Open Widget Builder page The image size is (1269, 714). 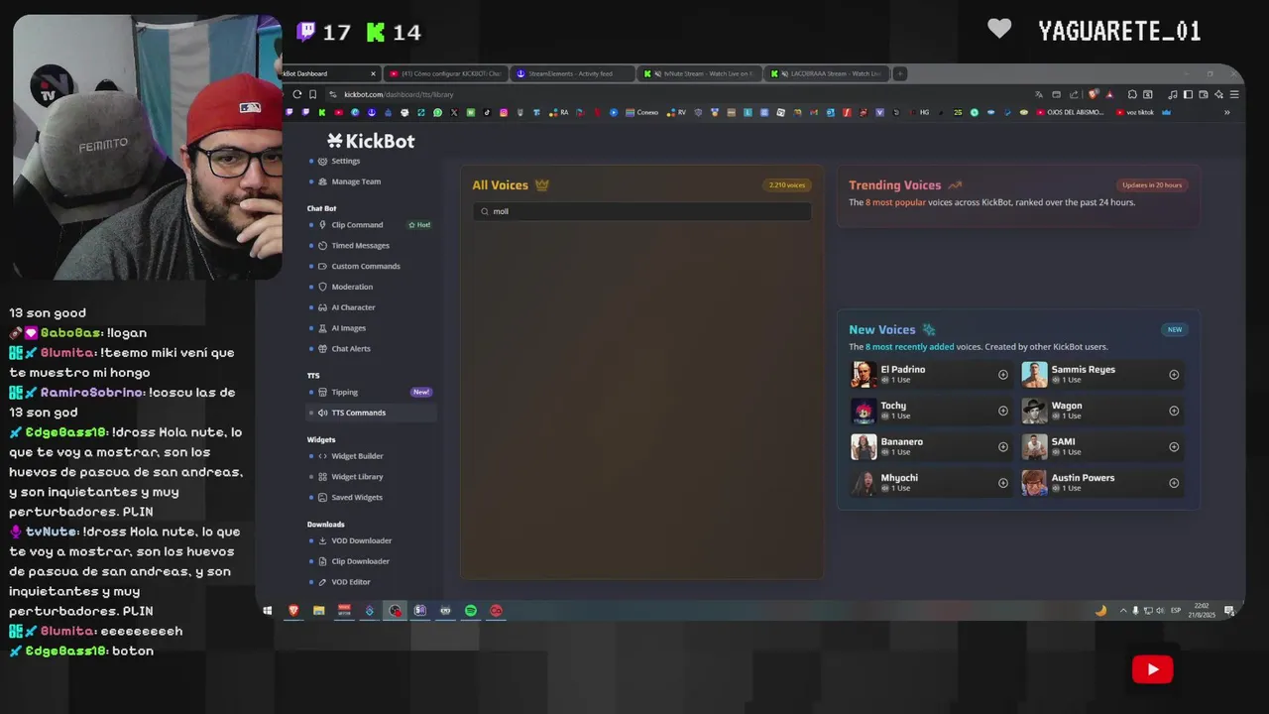[x=357, y=456]
